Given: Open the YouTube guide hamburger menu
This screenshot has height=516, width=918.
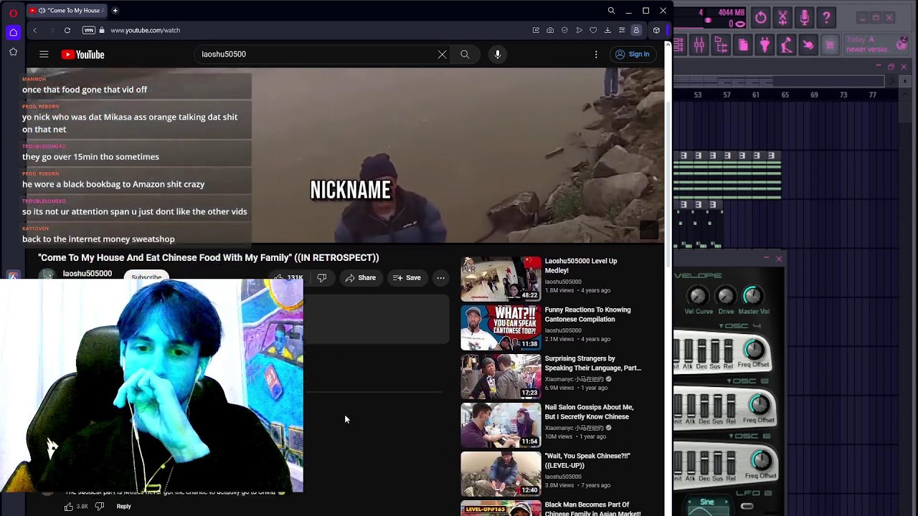Looking at the screenshot, I should 44,54.
